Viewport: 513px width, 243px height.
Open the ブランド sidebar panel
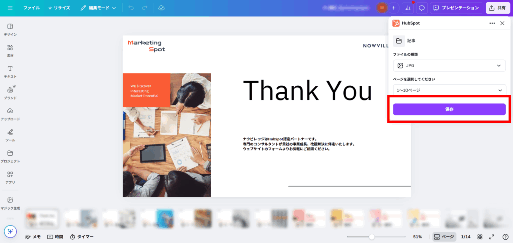[x=10, y=93]
